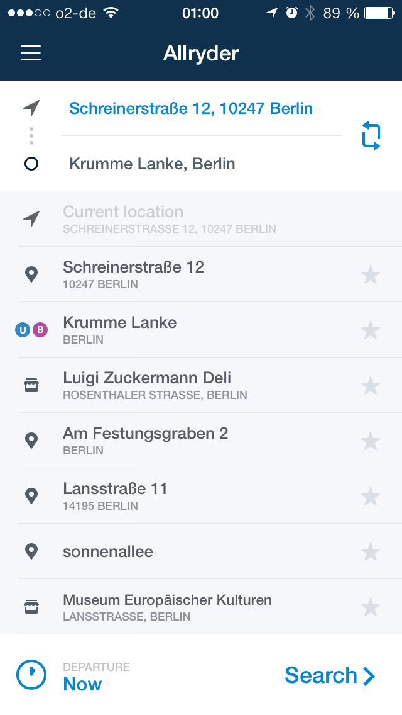Tap the shop icon for Luigi Zuckermann Deli
402x715 pixels.
tap(31, 385)
